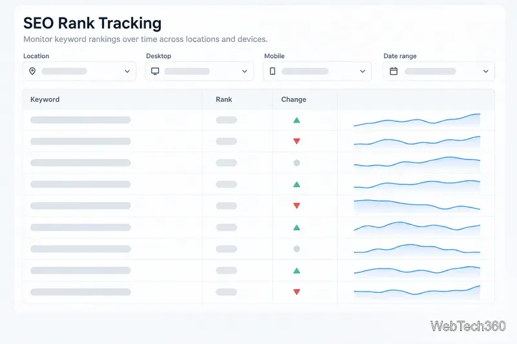Open the Mobile dropdown chevron

(363, 71)
